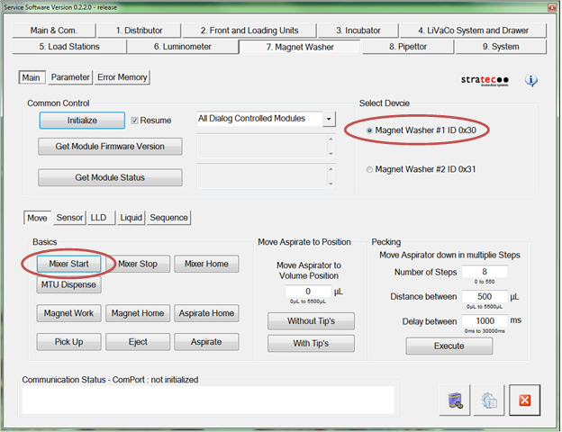Click the Get Module Firmware Version button

tap(110, 147)
